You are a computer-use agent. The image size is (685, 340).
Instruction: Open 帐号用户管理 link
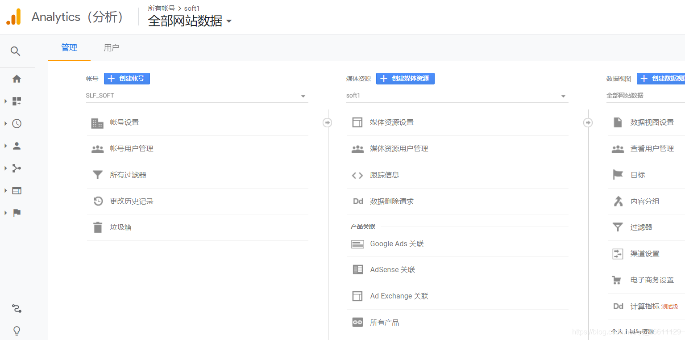point(132,149)
